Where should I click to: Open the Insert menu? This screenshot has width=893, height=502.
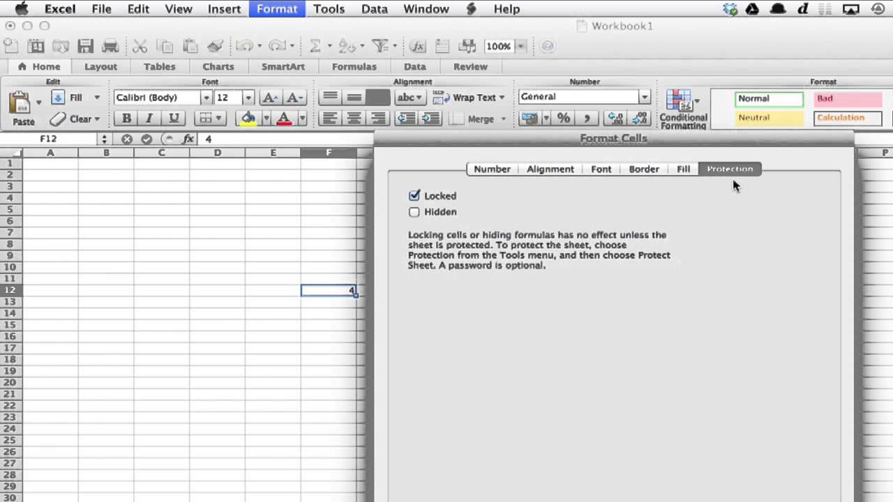point(224,9)
